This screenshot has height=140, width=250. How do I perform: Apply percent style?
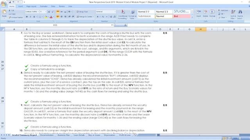tap(103, 17)
